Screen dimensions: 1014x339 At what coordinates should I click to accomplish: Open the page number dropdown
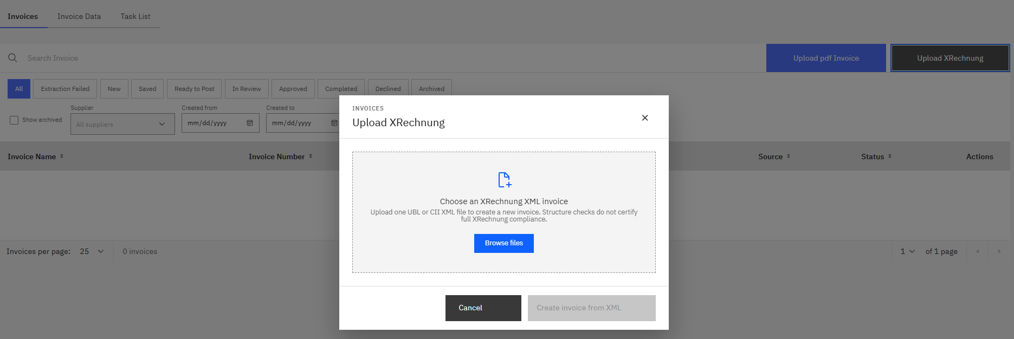point(908,251)
